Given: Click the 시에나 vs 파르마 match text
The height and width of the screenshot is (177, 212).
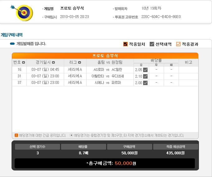Looking at the screenshot, I should click(108, 83).
